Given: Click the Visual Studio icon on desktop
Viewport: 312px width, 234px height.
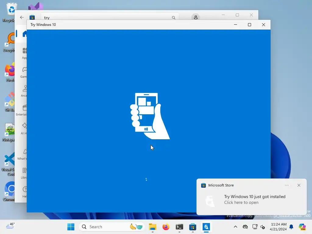Looking at the screenshot, I should 36,6.
